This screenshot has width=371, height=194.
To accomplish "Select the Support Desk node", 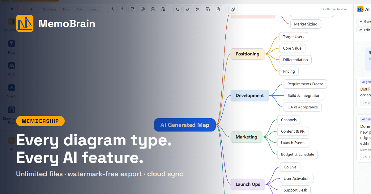I will point(295,190).
